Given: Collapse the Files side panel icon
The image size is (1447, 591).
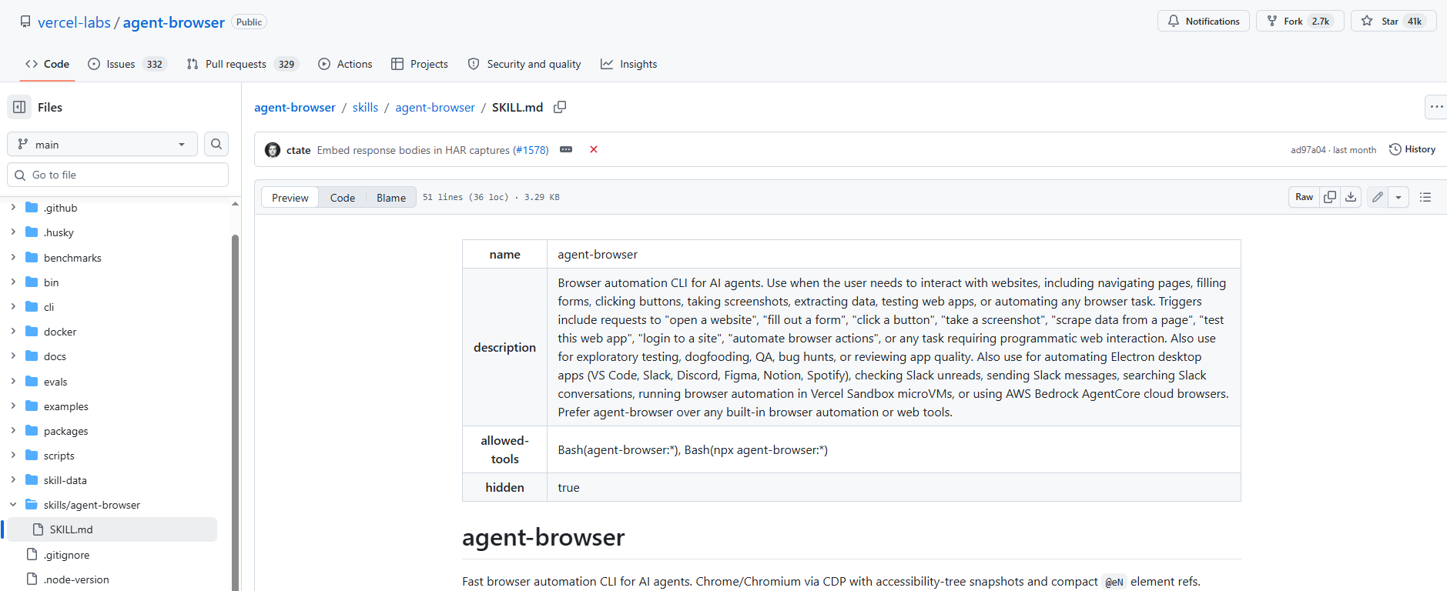Looking at the screenshot, I should coord(19,107).
